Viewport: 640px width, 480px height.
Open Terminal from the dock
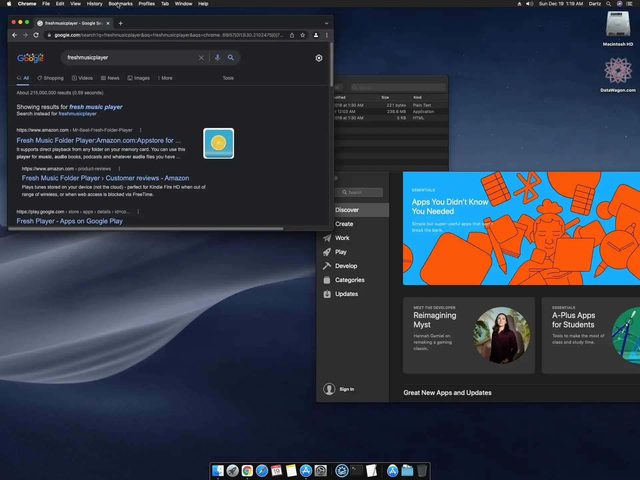(x=356, y=471)
